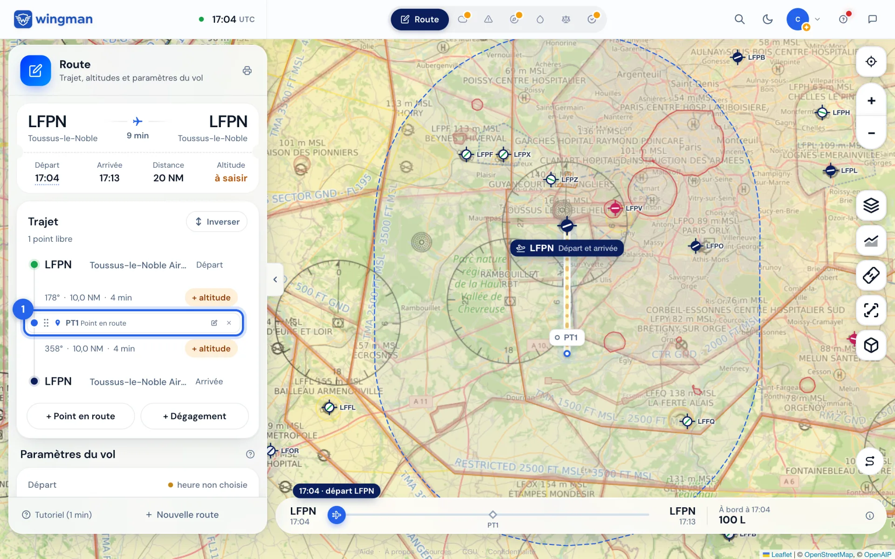This screenshot has width=895, height=559.
Task: Toggle dark mode moon icon
Action: coord(767,19)
